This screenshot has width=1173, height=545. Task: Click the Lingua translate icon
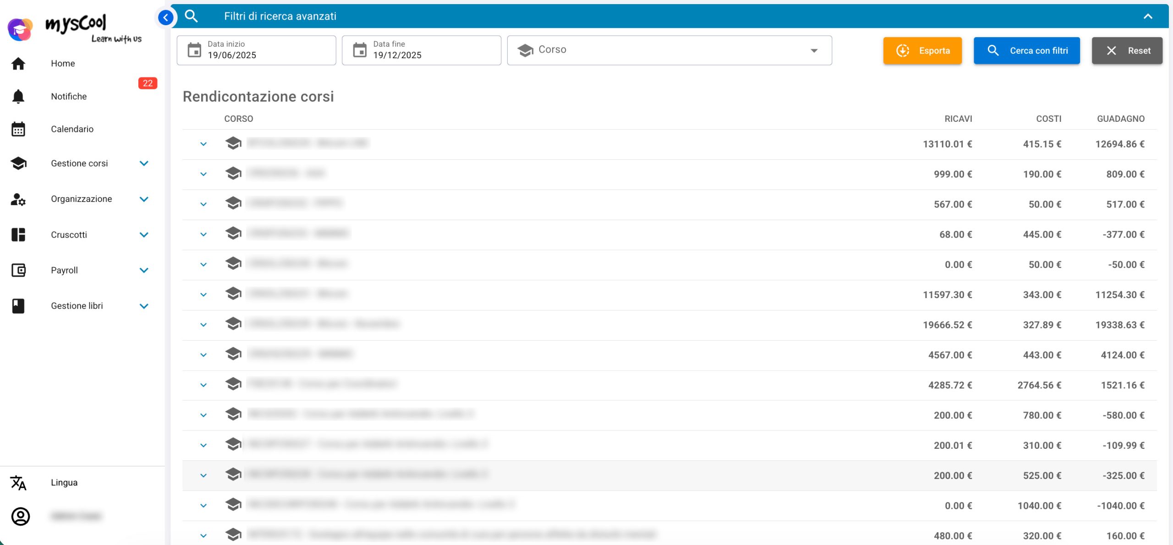[x=18, y=483]
